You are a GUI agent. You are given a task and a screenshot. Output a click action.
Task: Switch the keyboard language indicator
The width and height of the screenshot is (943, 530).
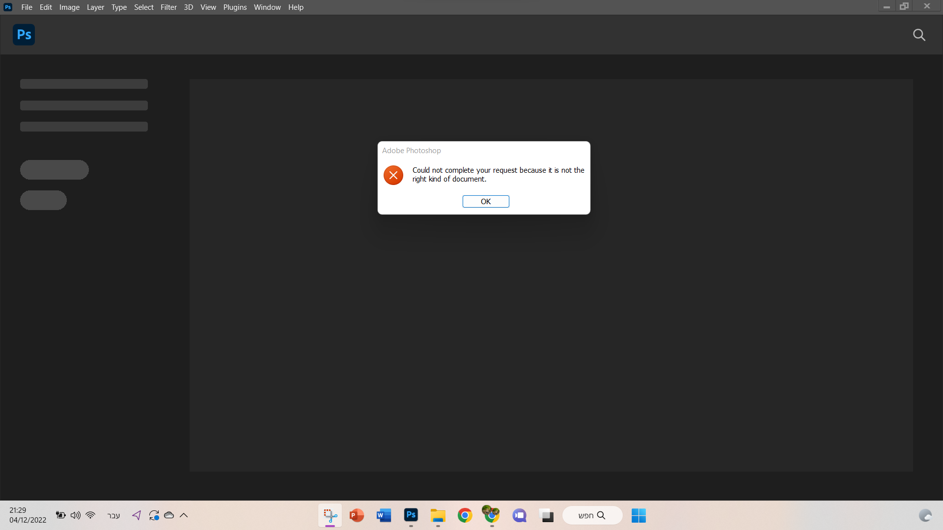[x=113, y=515]
